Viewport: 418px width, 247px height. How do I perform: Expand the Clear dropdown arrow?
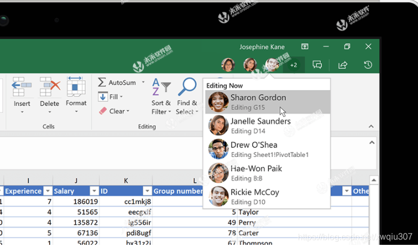[x=128, y=111]
